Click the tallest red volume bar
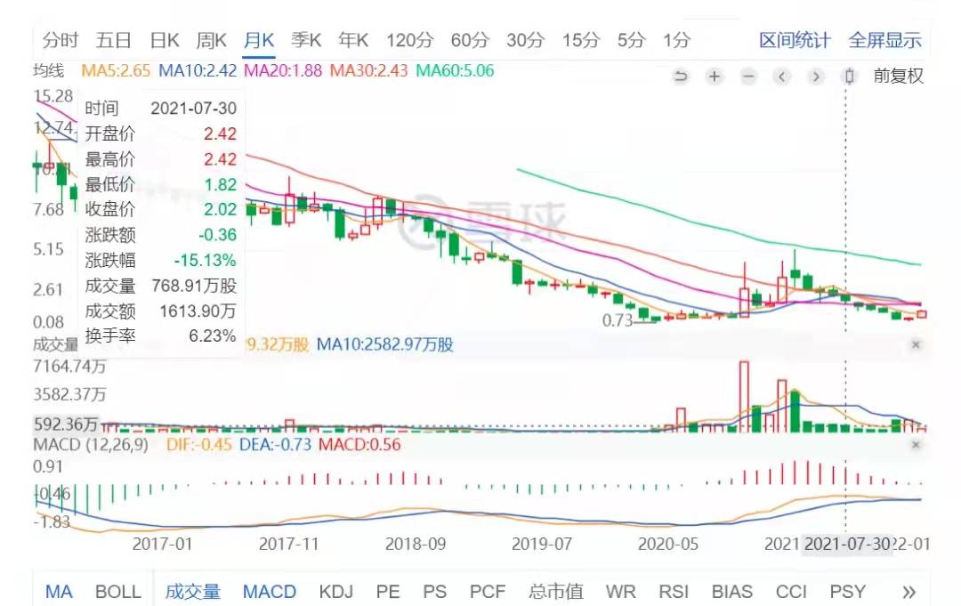The image size is (961, 606). click(744, 397)
